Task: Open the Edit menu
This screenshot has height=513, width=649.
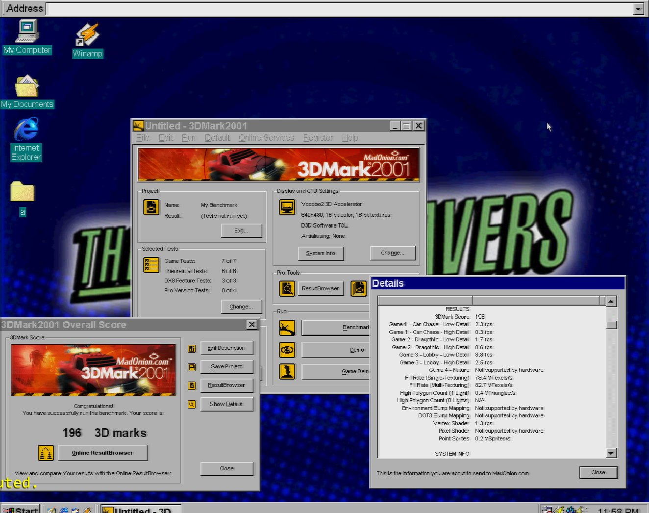Action: point(166,138)
